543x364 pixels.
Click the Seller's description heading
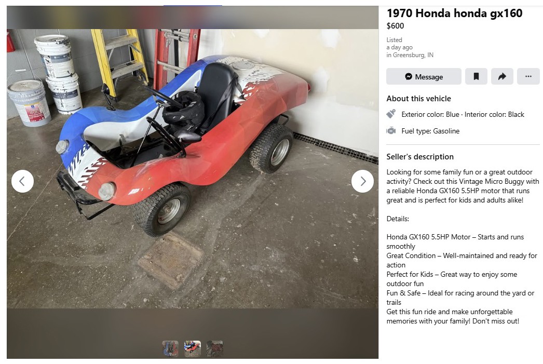coord(420,157)
